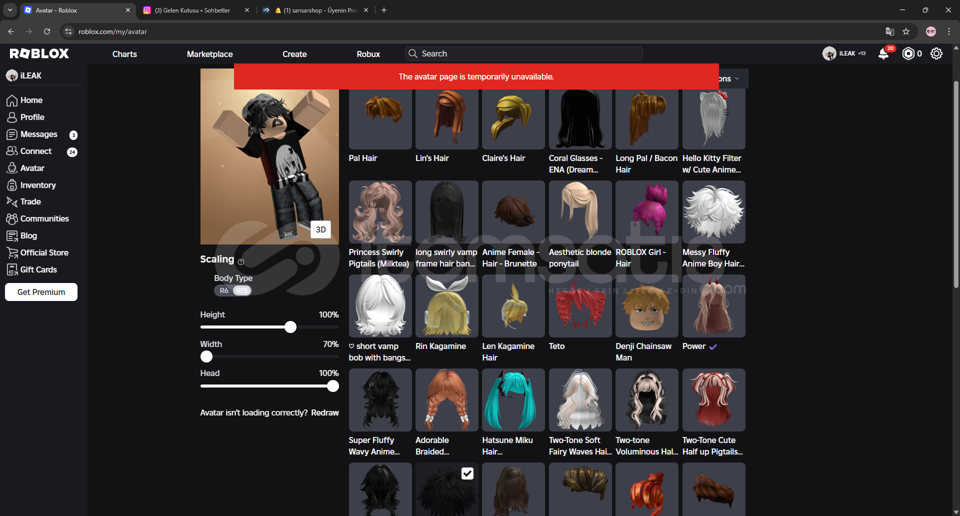Select Len Kagamine Hair thumbnail
This screenshot has height=516, width=960.
tap(513, 306)
